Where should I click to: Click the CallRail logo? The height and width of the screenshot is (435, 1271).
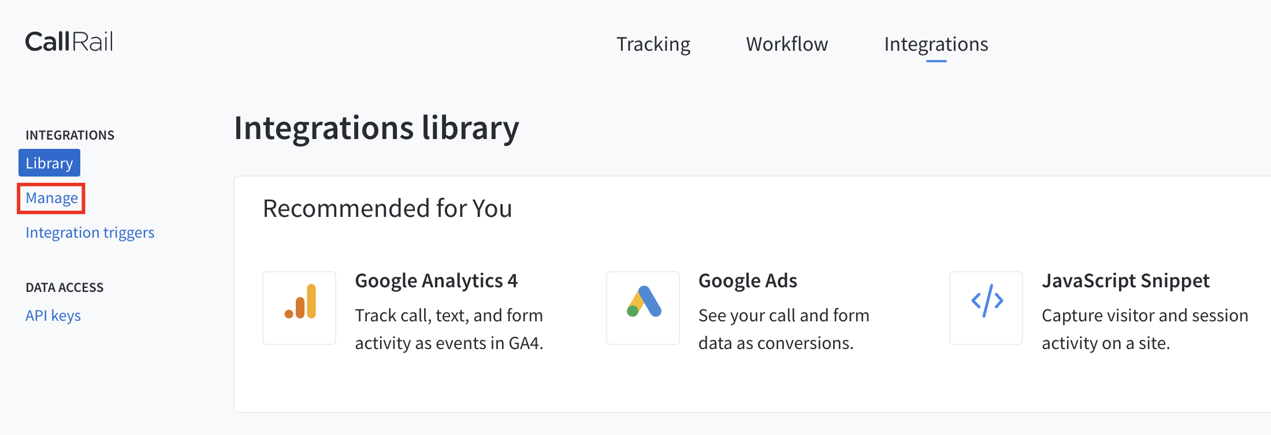(69, 42)
